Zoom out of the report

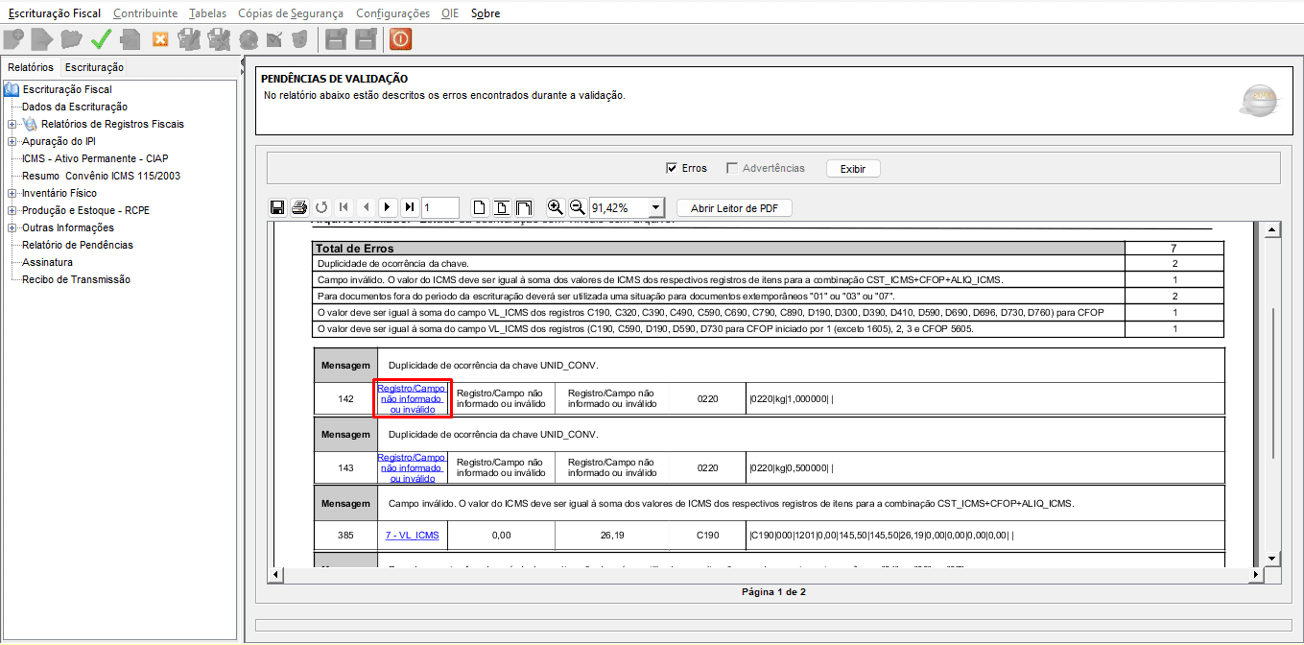pyautogui.click(x=577, y=207)
